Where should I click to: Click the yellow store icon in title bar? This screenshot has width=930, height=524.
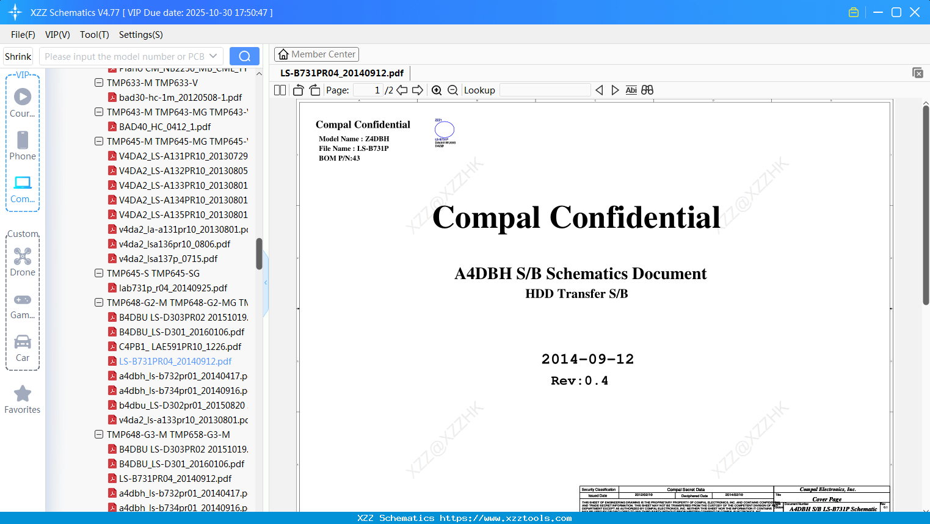pyautogui.click(x=854, y=12)
